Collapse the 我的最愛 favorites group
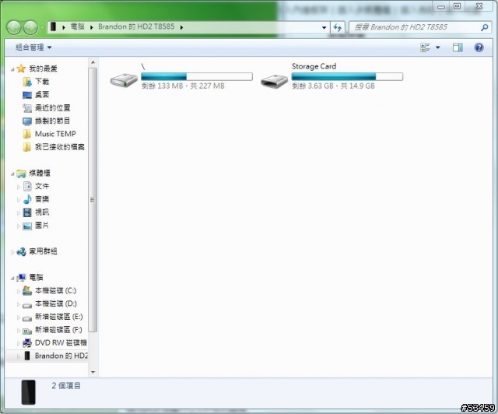The image size is (498, 414). point(12,69)
